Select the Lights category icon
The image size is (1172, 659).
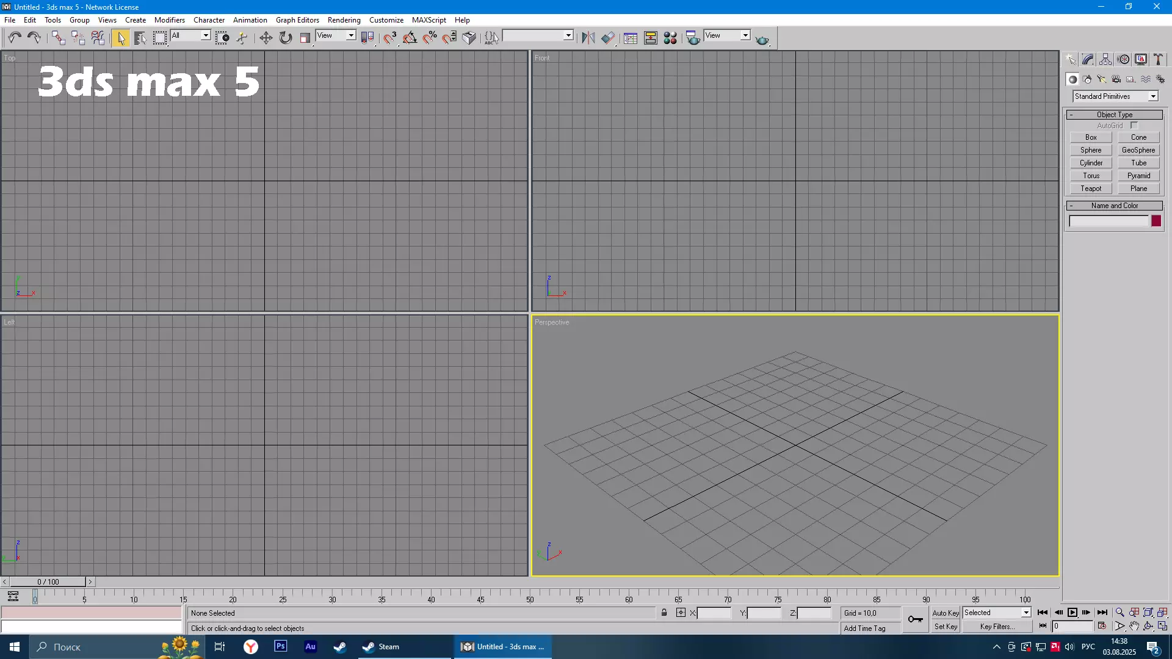coord(1102,79)
